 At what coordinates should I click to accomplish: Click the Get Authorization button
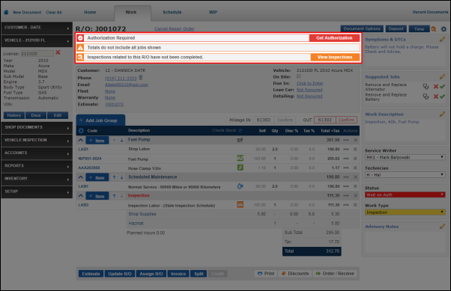click(334, 38)
